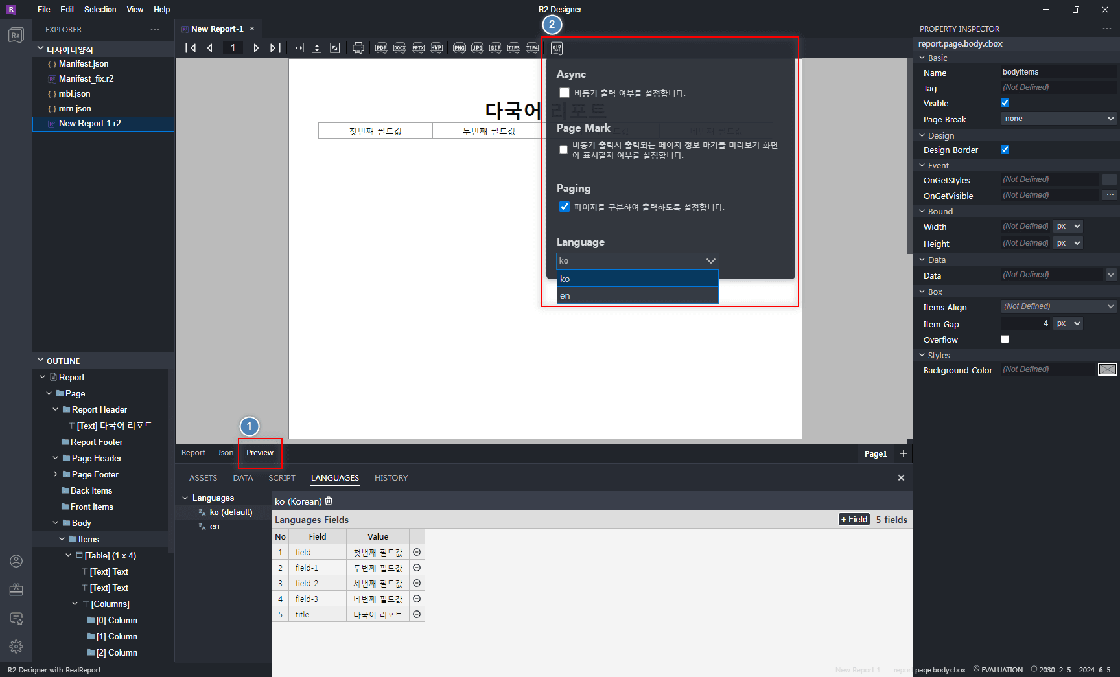The width and height of the screenshot is (1120, 677).
Task: Open the Items Align dropdown
Action: coord(1059,306)
